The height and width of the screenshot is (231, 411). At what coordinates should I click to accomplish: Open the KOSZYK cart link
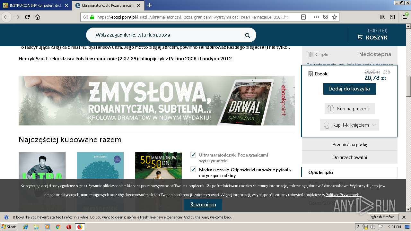click(377, 38)
